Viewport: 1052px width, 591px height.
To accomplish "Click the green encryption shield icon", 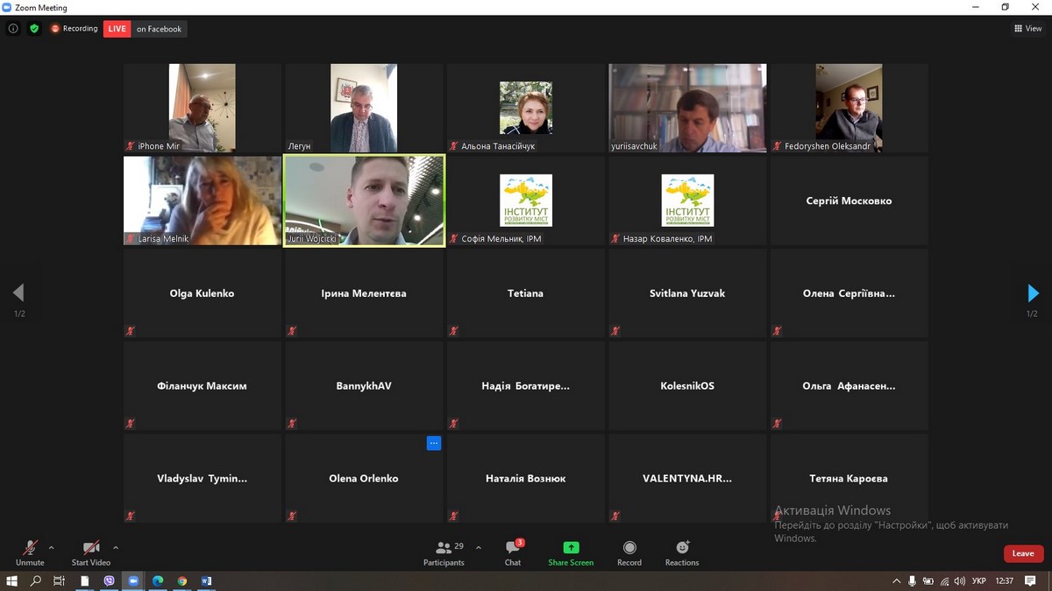I will coord(34,29).
